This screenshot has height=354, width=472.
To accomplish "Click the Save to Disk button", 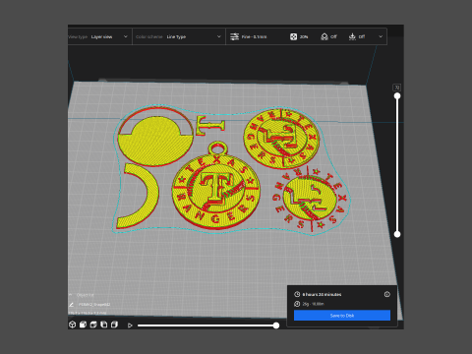I will coord(342,316).
